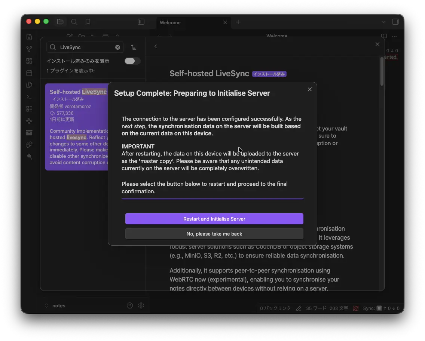Click 203 文字 character count
Screen dimensions: 425x341
click(339, 308)
